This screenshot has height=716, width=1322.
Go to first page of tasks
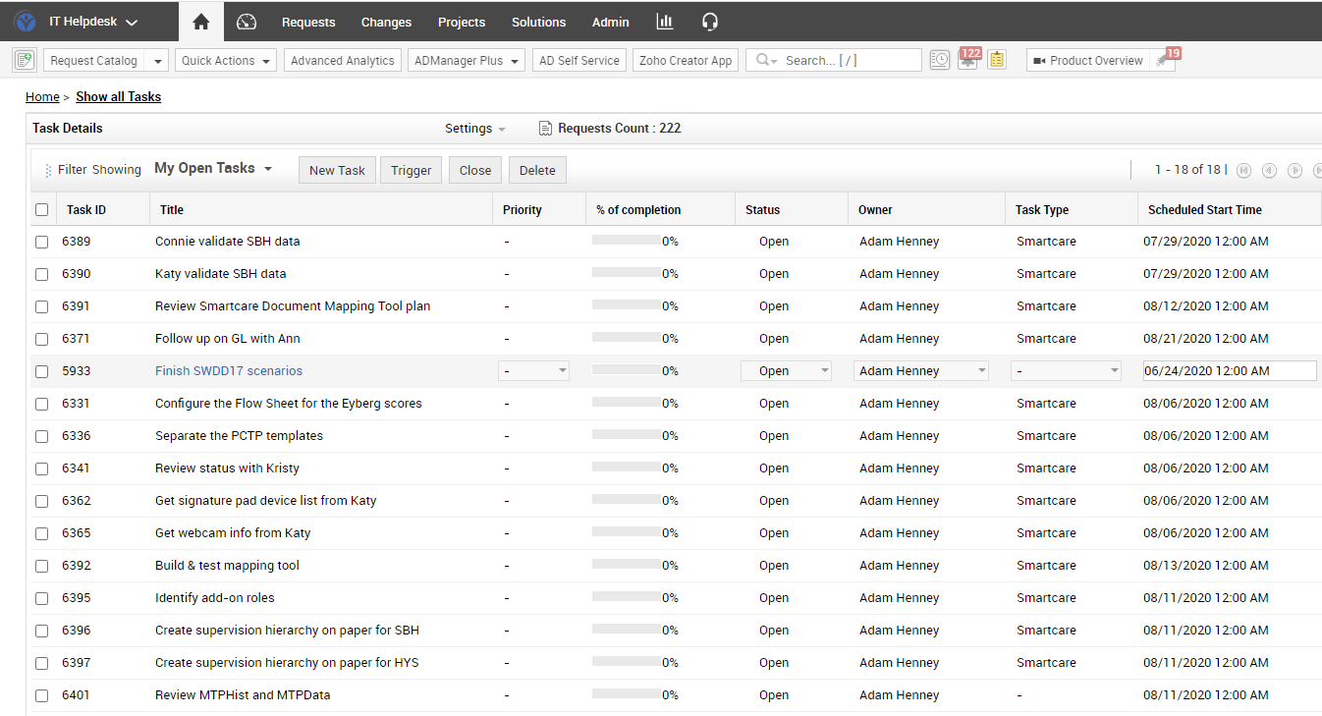pos(1243,170)
